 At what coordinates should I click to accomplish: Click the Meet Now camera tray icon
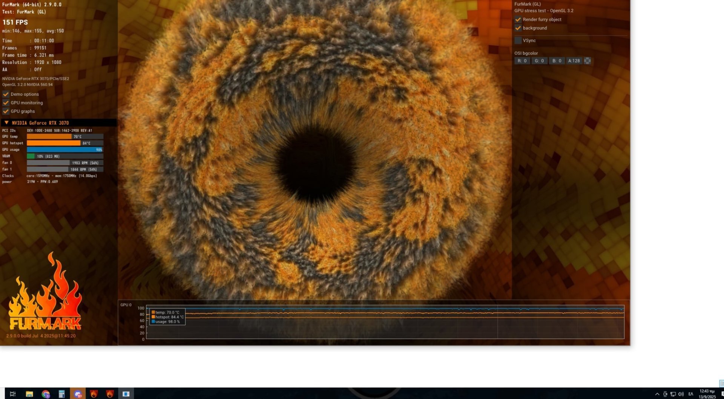coord(665,394)
